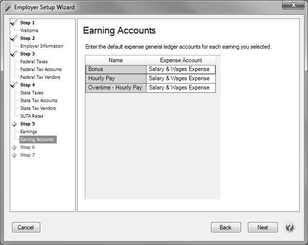Open Hourly Pay expense account dropdown
Screen dimensions: 308x245
coord(180,78)
